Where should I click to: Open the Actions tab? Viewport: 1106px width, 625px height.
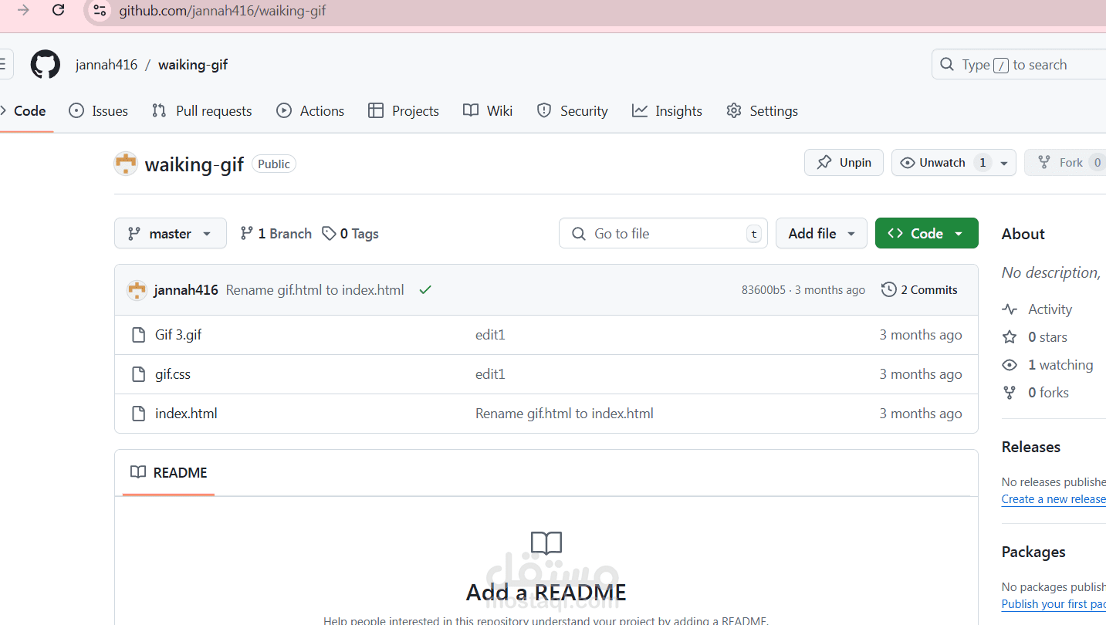coord(310,111)
